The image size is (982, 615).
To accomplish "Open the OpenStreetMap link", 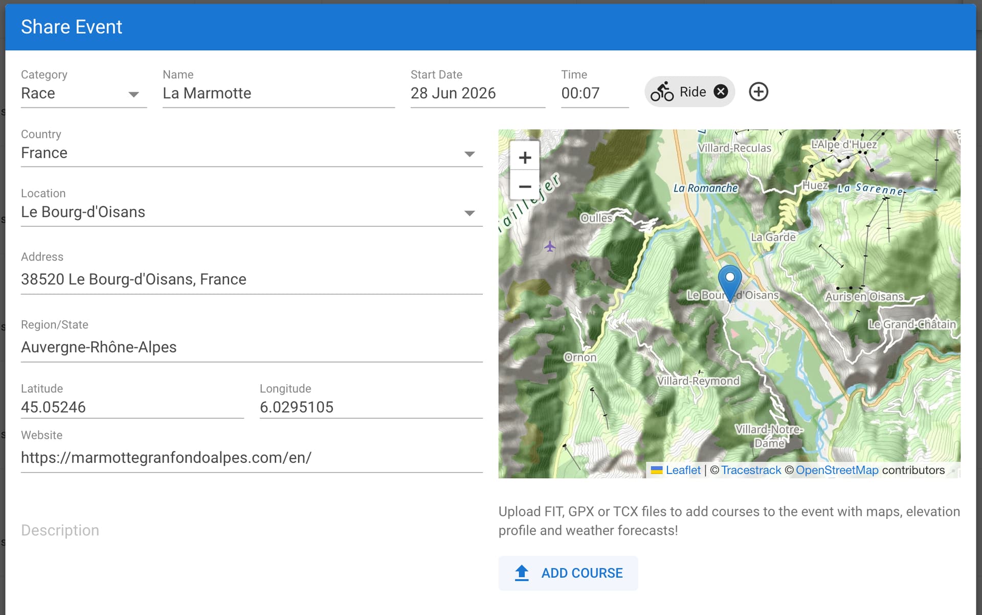I will click(837, 470).
